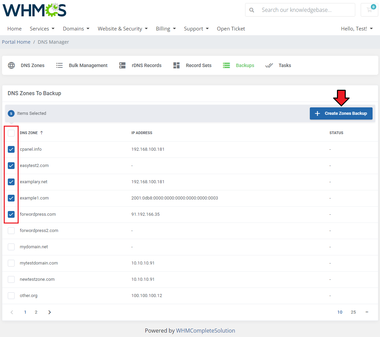This screenshot has width=380, height=337.
Task: Click the examplary.net zone name
Action: click(x=34, y=182)
